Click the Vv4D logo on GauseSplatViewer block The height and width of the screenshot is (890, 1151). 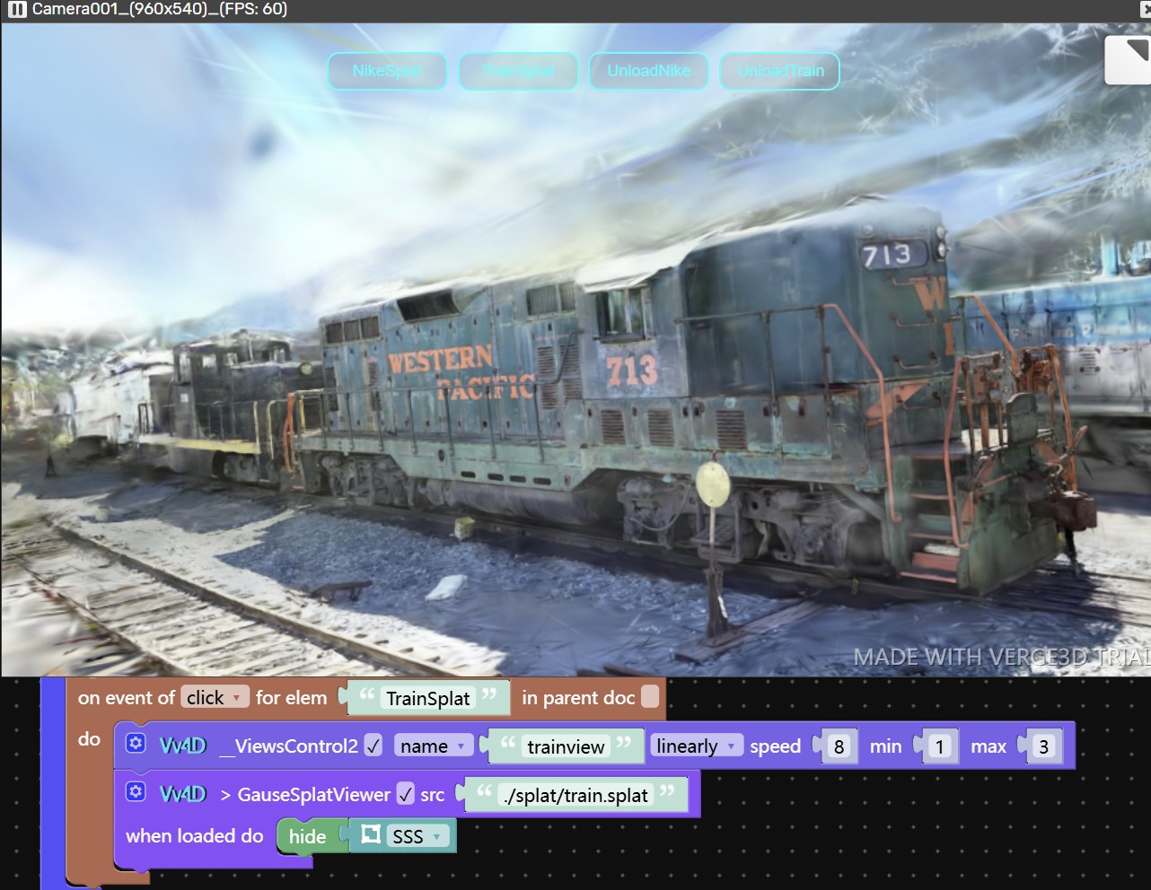coord(183,794)
